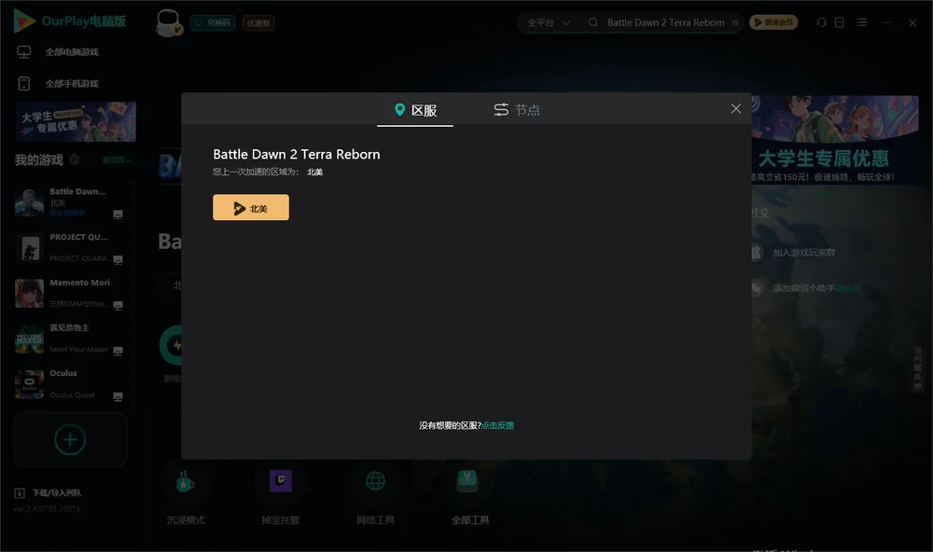Open the 极速会员 membership button
This screenshot has width=933, height=552.
pyautogui.click(x=773, y=22)
